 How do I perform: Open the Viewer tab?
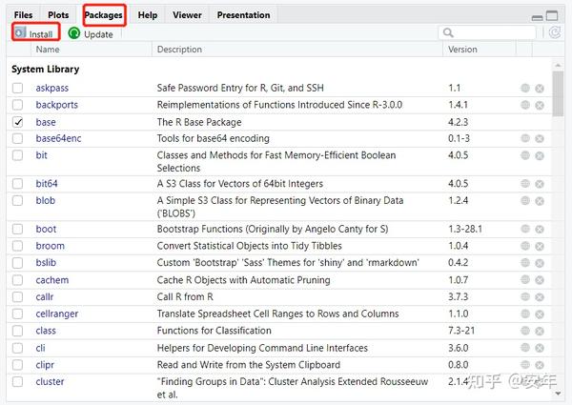click(x=187, y=15)
